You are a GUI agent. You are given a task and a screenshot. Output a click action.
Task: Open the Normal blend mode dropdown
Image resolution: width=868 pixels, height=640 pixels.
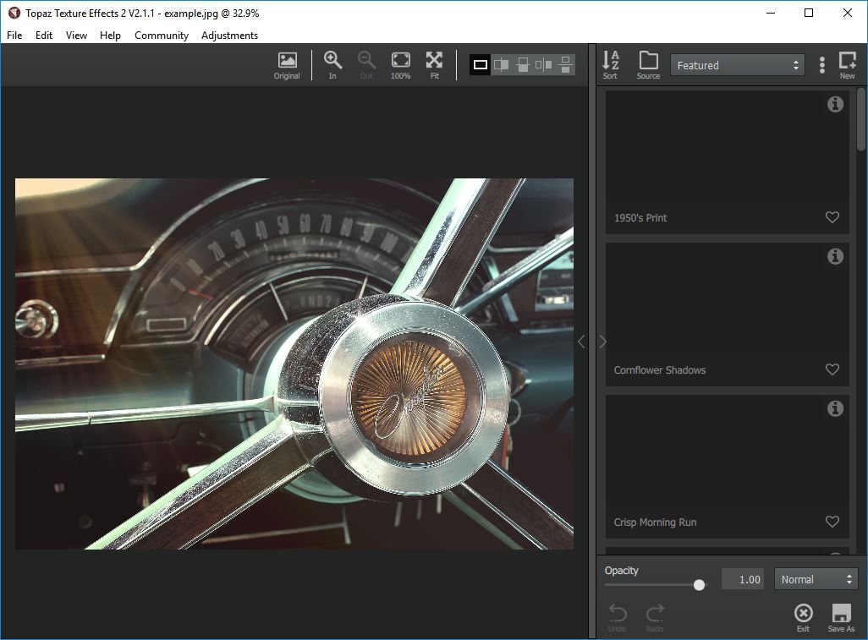816,579
